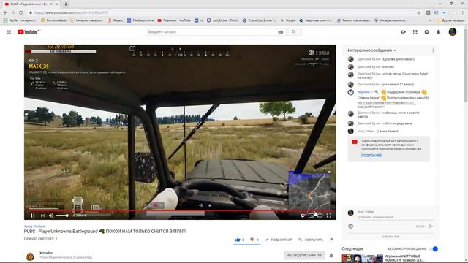Open the Подписки - YouTube bookmark
This screenshot has width=468, height=263.
coord(174,20)
